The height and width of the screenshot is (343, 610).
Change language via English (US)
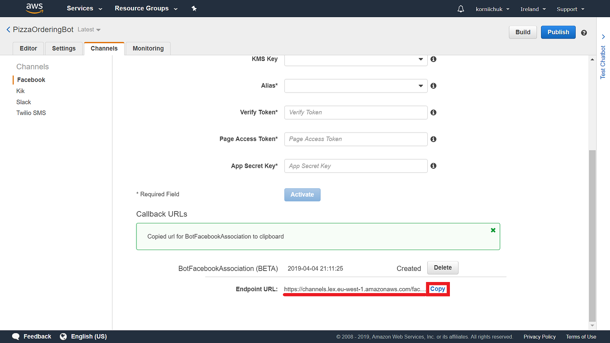[89, 337]
